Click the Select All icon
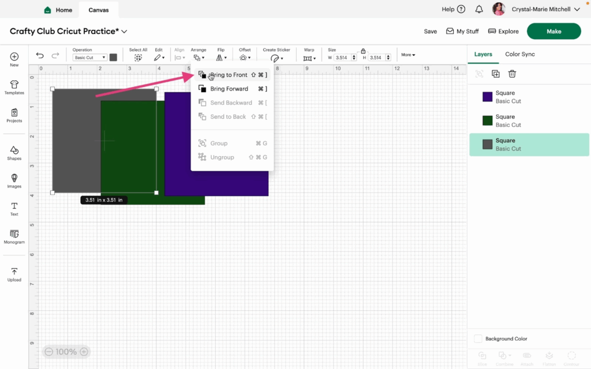The width and height of the screenshot is (591, 369). [x=139, y=58]
